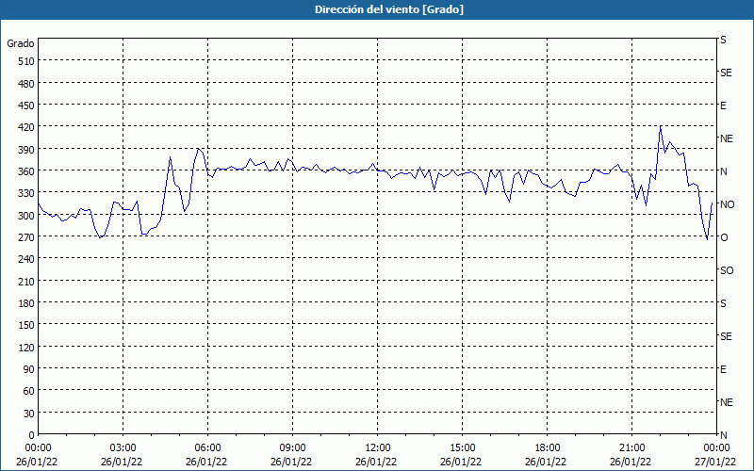Click the wind line's highest peak reaching 420

click(x=661, y=127)
